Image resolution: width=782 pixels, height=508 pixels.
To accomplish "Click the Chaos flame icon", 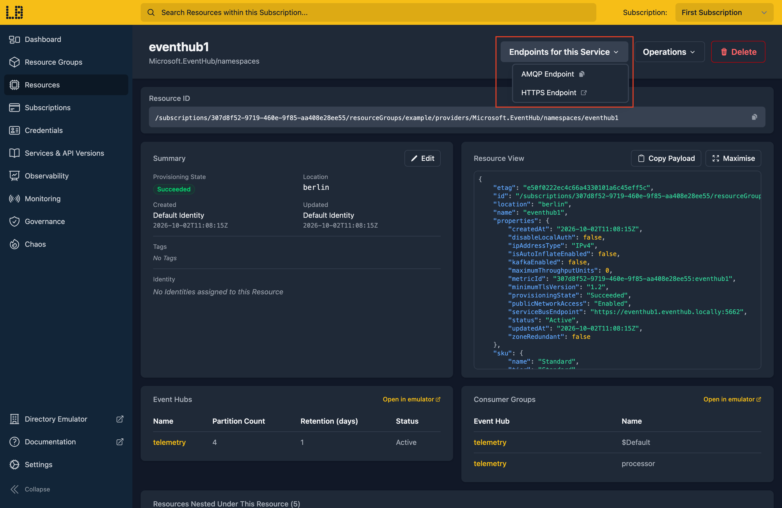I will point(14,244).
